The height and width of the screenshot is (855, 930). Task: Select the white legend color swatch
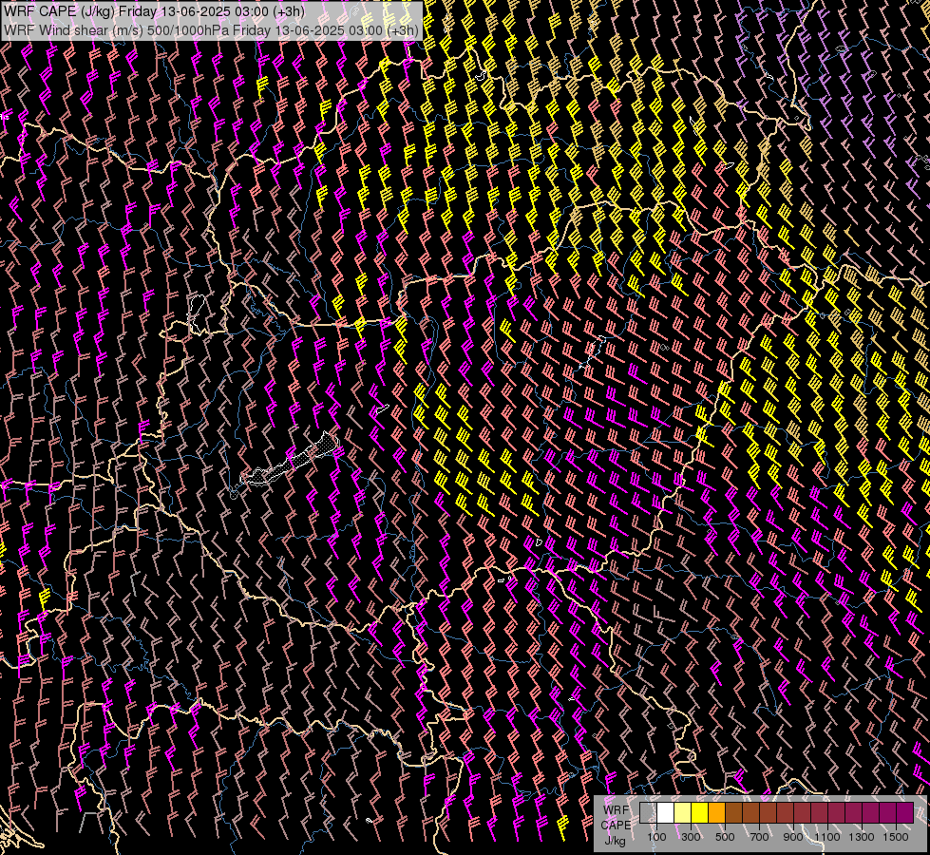(x=666, y=812)
